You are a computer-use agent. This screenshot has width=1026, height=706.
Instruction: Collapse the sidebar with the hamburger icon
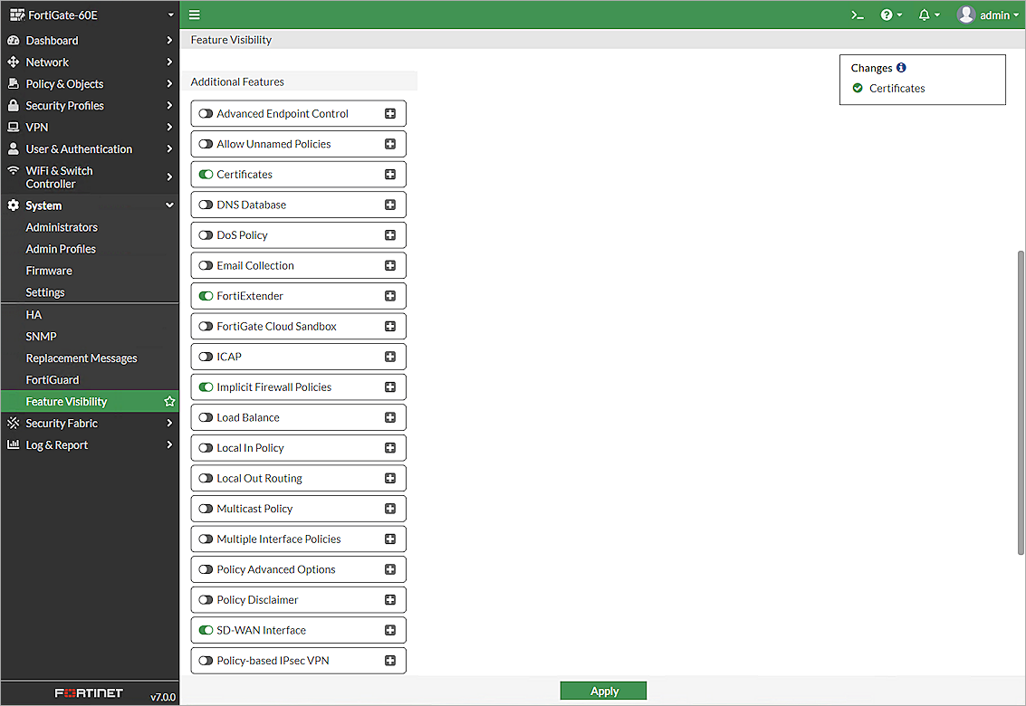tap(194, 14)
